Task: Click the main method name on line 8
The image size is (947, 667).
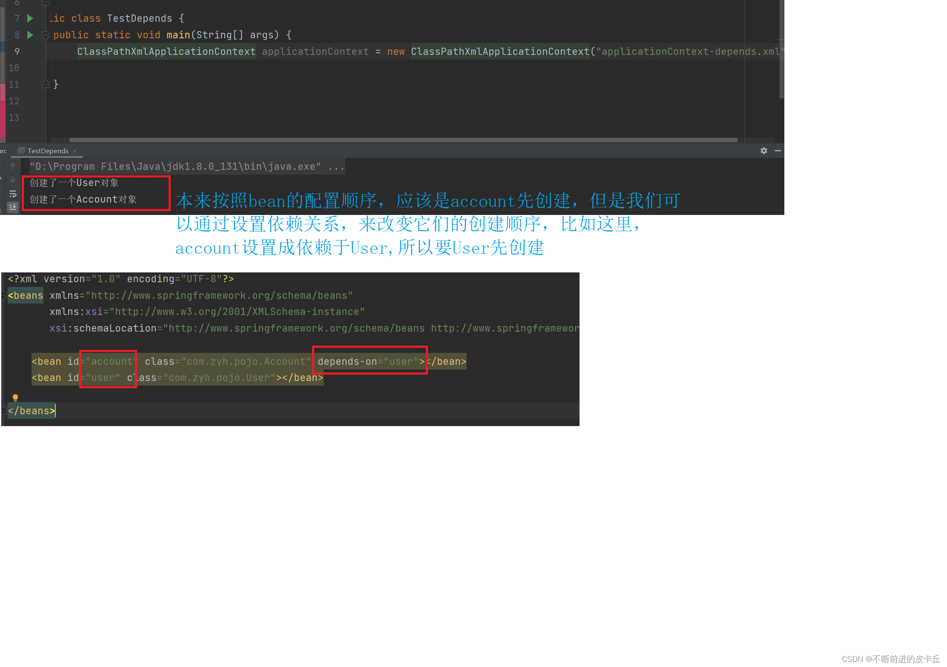Action: point(178,35)
